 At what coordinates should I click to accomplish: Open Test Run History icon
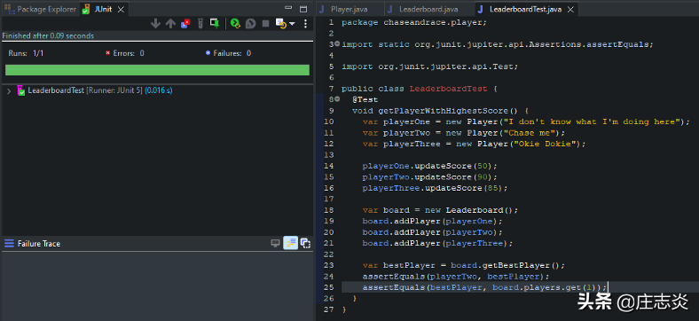(x=281, y=24)
